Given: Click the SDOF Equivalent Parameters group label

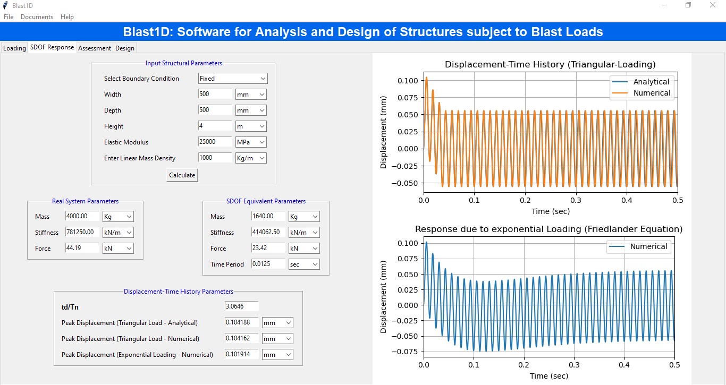Looking at the screenshot, I should click(266, 201).
